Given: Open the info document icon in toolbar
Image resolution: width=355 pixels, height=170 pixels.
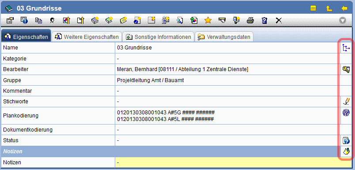Looking at the screenshot, I should pyautogui.click(x=24, y=20).
